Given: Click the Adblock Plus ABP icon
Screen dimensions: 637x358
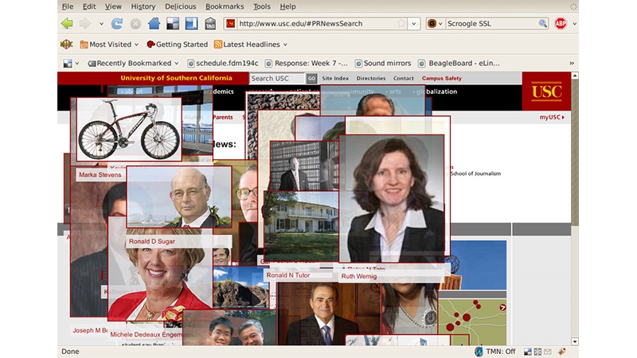Looking at the screenshot, I should click(561, 24).
